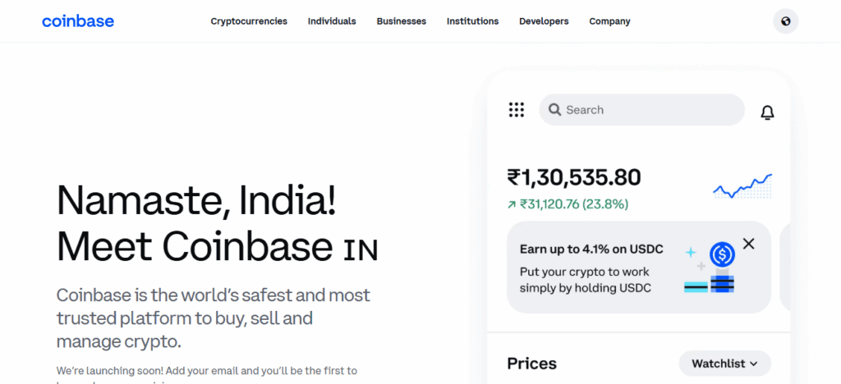Click the blue portfolio sparkline chart
This screenshot has height=384, width=841.
click(742, 186)
